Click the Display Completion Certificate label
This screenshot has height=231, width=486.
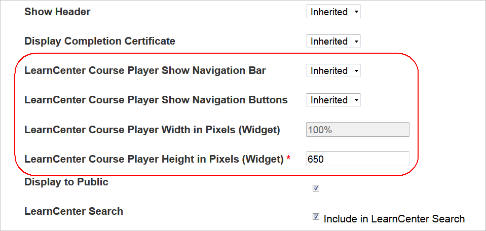(100, 41)
